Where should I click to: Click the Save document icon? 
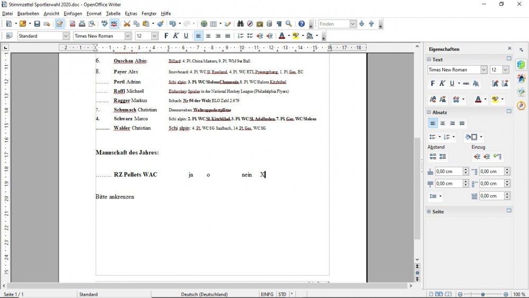(37, 24)
